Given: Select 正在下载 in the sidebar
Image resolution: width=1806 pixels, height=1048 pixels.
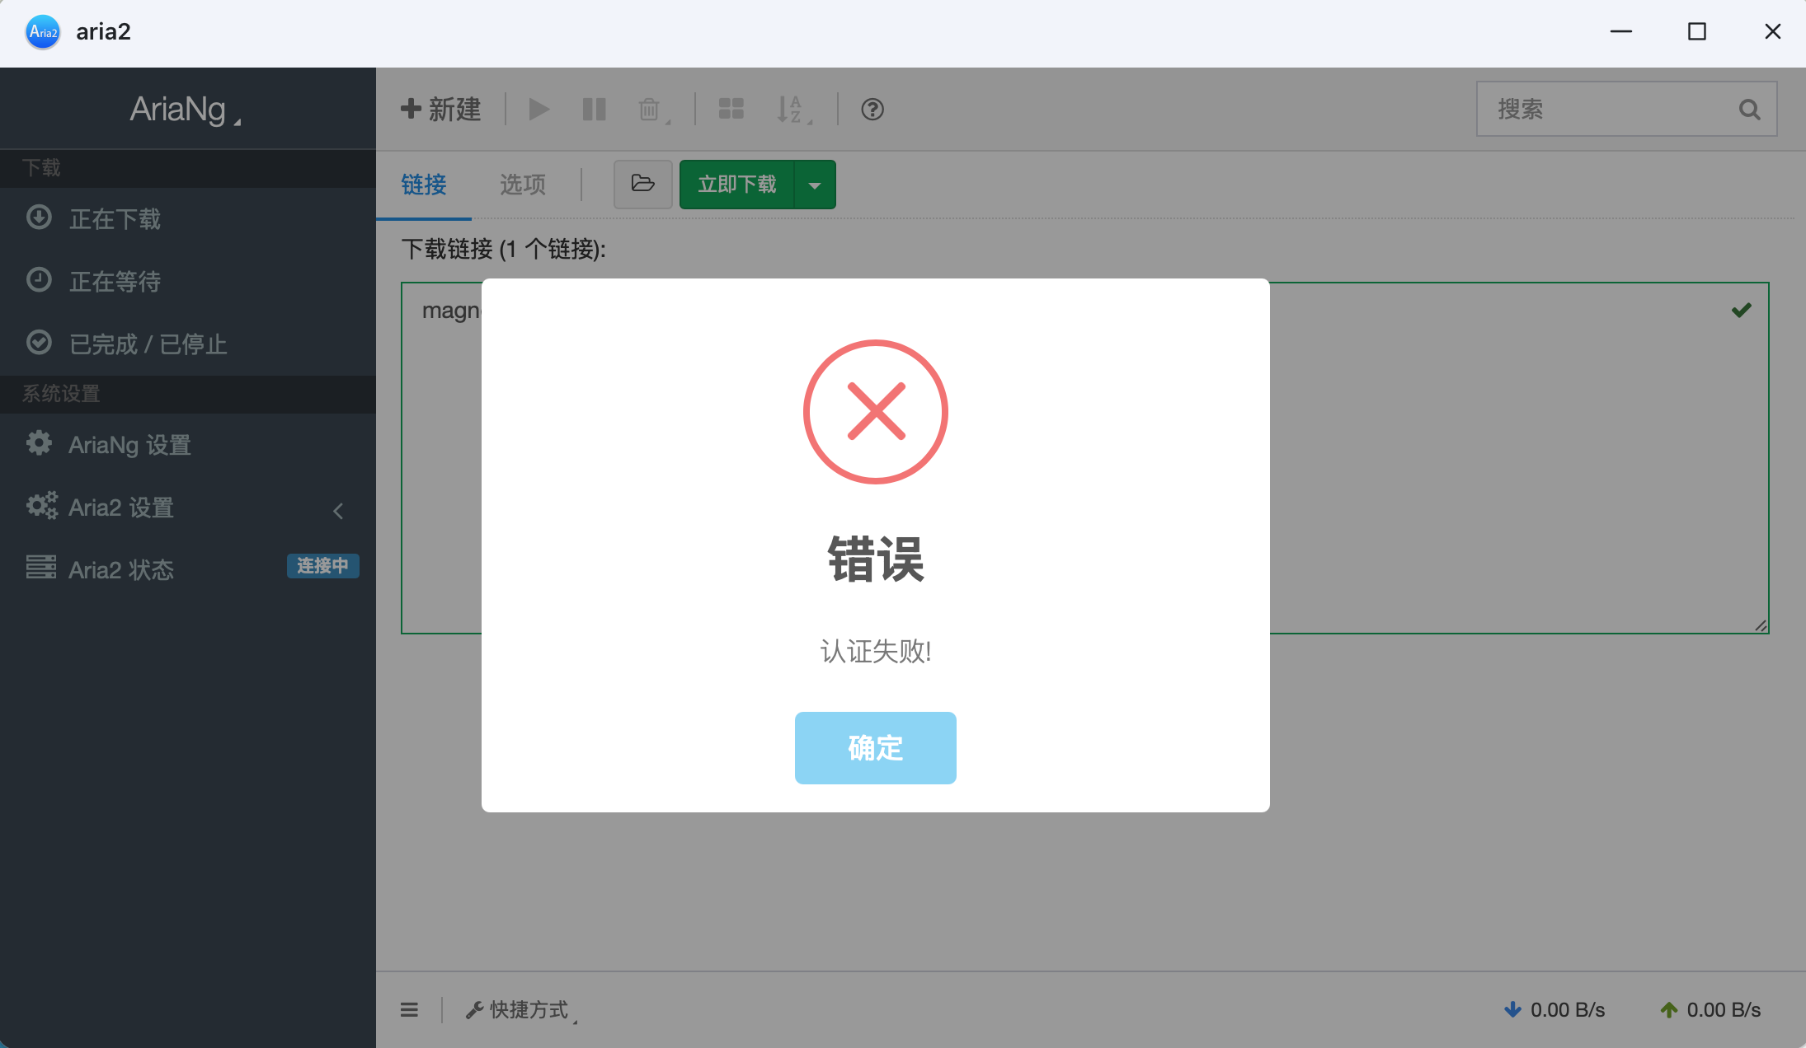Looking at the screenshot, I should point(115,218).
